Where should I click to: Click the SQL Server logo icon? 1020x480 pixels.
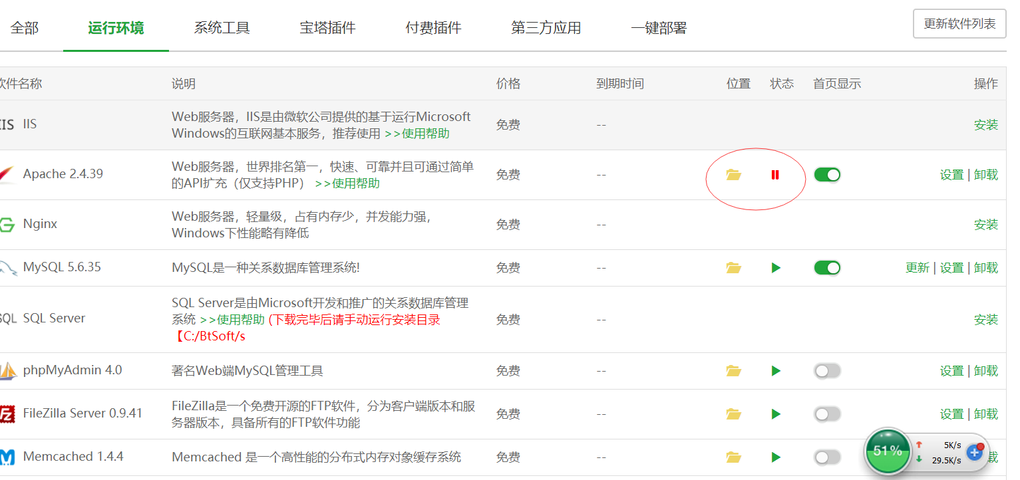(8, 318)
